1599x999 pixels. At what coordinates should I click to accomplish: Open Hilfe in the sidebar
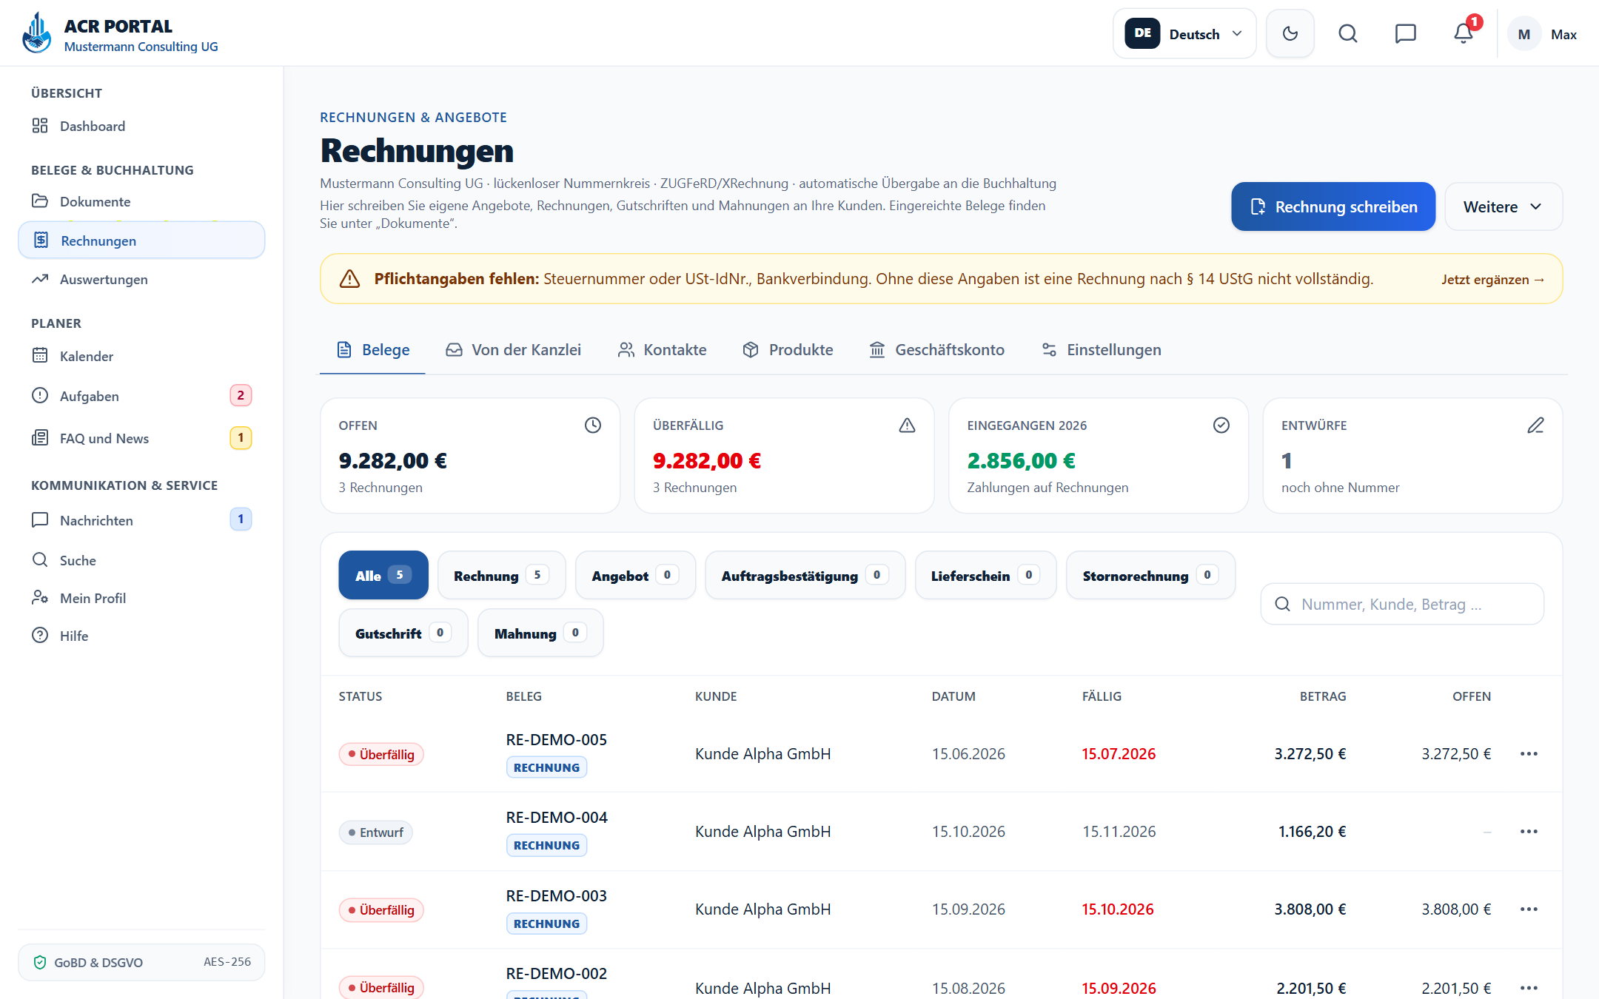[x=141, y=636]
